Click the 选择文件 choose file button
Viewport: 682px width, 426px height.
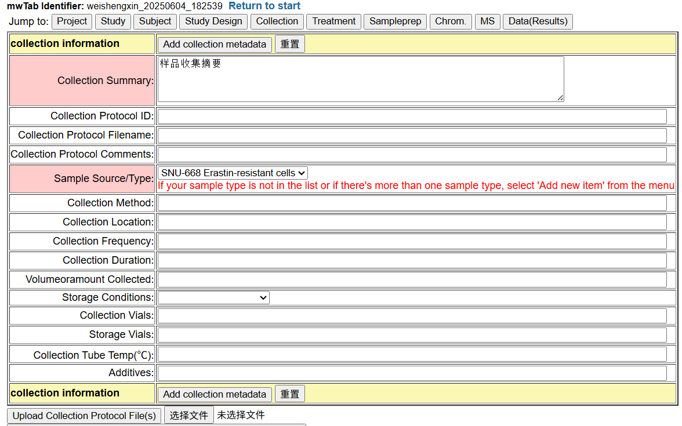coord(188,415)
